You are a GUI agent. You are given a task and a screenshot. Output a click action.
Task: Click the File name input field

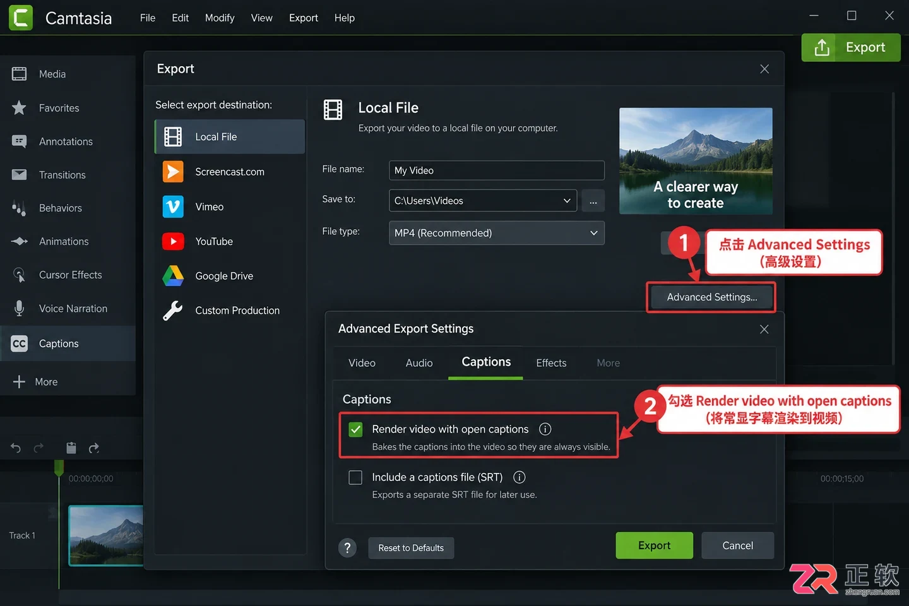497,170
